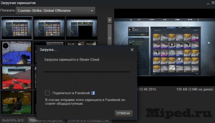The width and height of the screenshot is (215, 123).
Task: Click the 'Загрузчик скриншотов' window title
Action: click(18, 3)
